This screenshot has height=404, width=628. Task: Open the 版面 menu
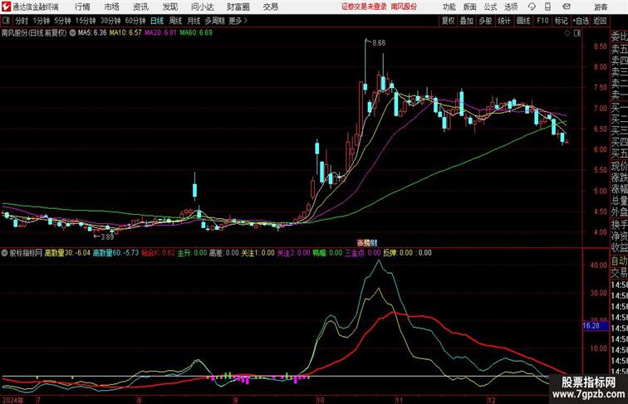470,7
